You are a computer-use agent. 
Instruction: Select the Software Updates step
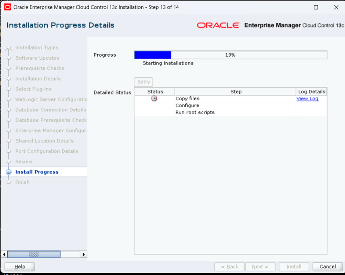tap(37, 58)
